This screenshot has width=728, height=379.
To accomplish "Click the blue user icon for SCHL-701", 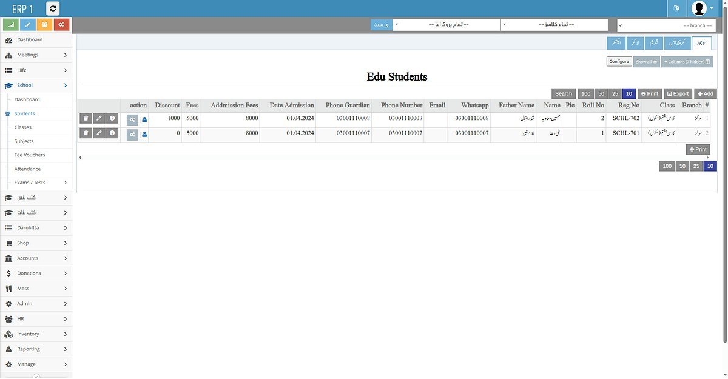I will [144, 134].
